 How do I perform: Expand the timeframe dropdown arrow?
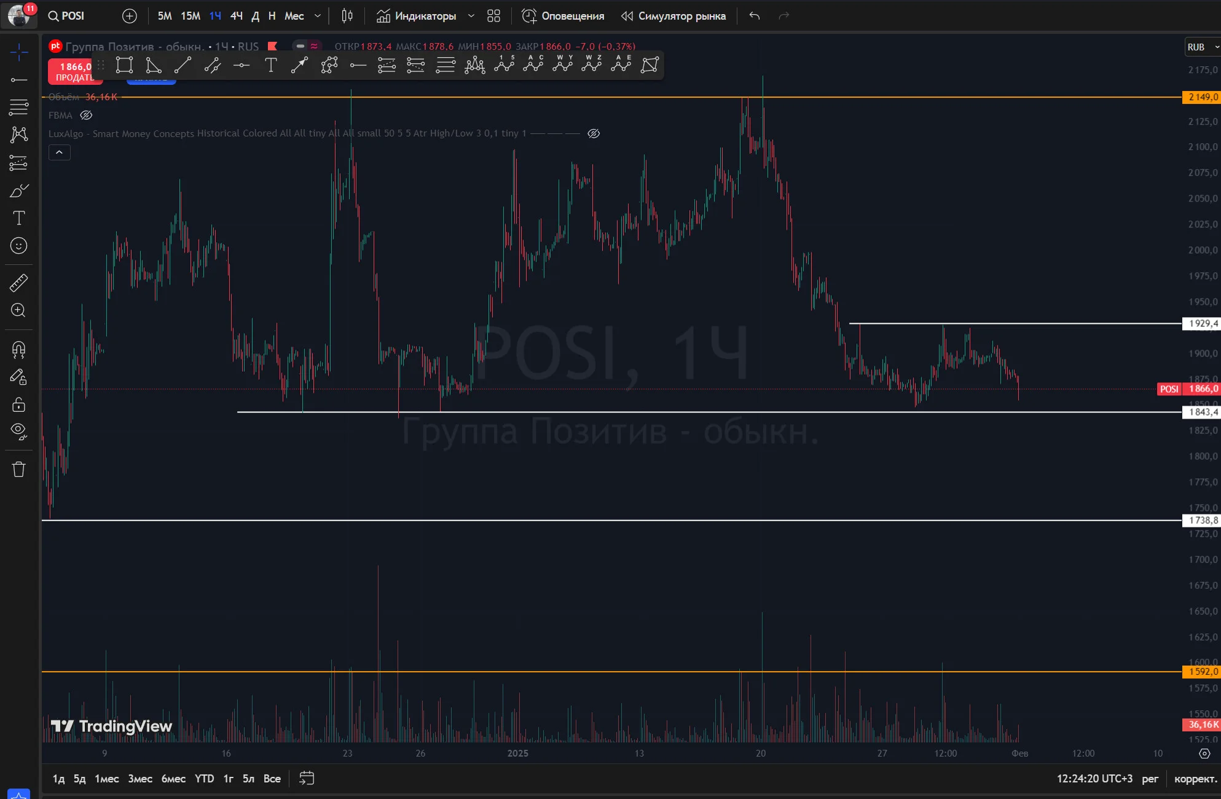tap(318, 16)
